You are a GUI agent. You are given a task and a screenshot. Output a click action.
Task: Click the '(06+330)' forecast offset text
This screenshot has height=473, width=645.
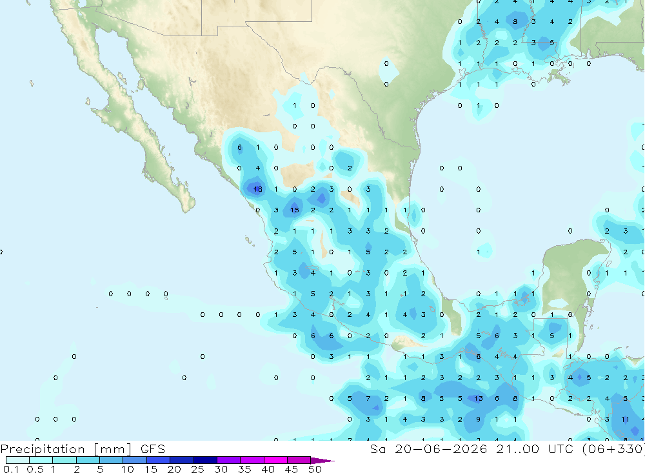coord(613,449)
